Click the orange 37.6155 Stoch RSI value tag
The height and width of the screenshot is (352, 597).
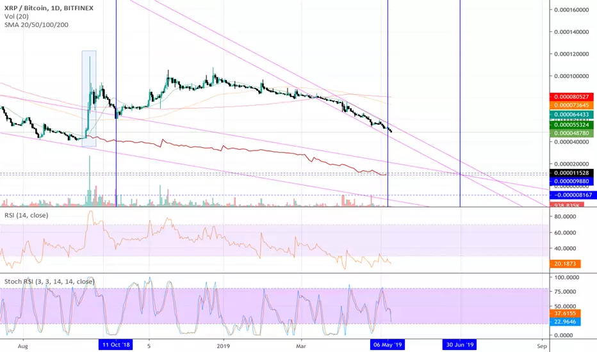point(566,314)
